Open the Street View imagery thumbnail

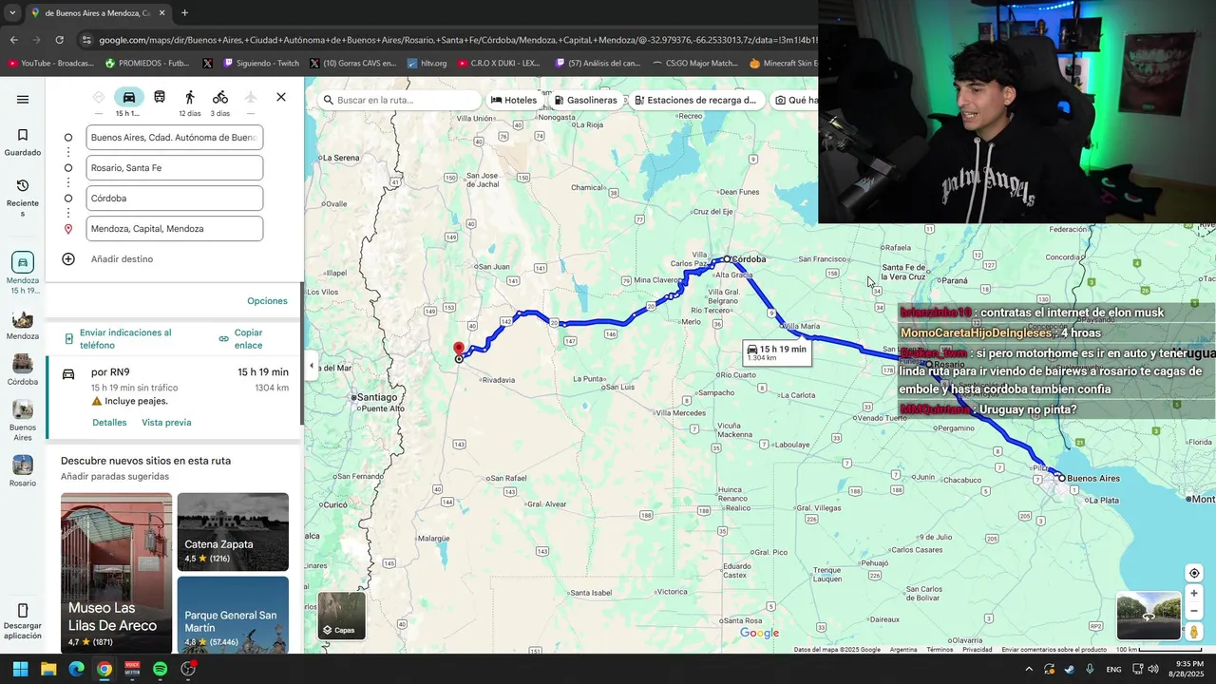coord(1149,617)
